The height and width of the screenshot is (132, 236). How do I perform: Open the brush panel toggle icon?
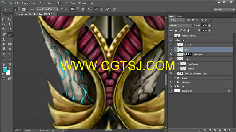[x=24, y=9]
